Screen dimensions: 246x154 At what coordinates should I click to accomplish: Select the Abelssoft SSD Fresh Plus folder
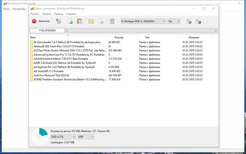(59, 47)
